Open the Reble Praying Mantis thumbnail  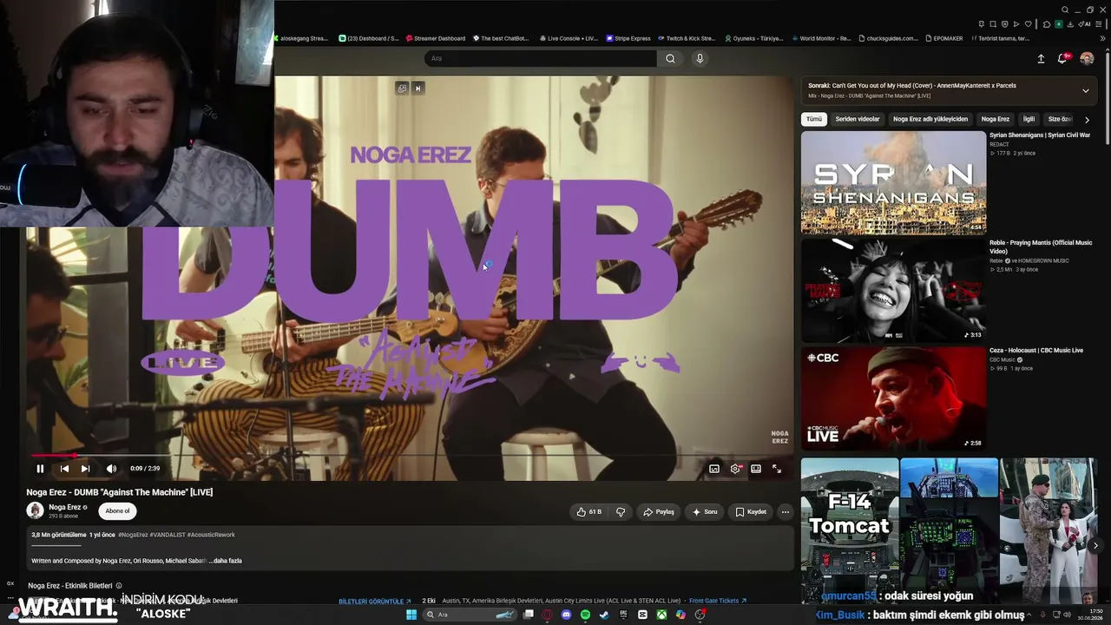point(893,290)
